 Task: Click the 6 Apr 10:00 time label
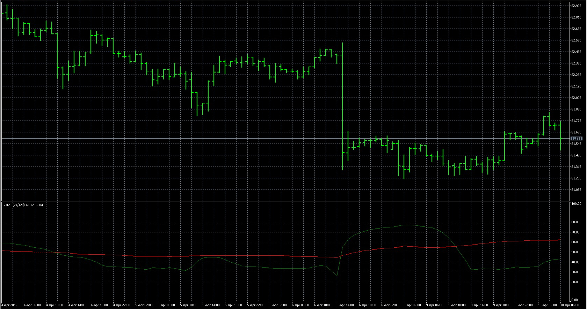click(x=323, y=305)
